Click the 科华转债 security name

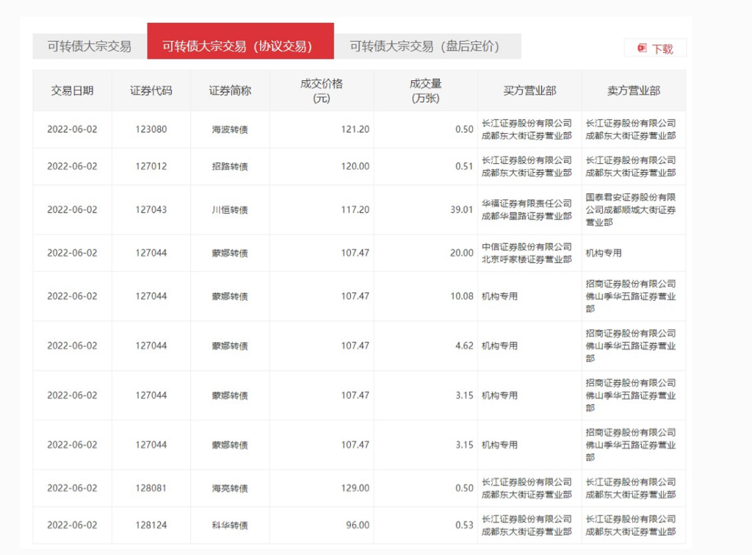pos(230,526)
